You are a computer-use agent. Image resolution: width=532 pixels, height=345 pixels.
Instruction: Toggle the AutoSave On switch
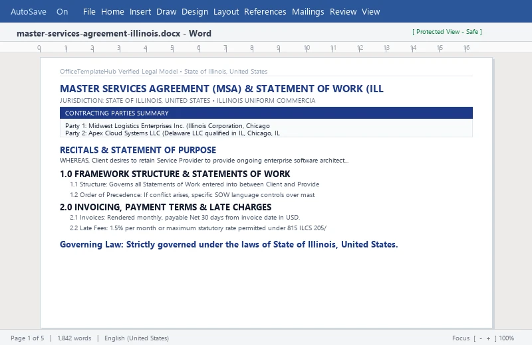[x=62, y=11]
